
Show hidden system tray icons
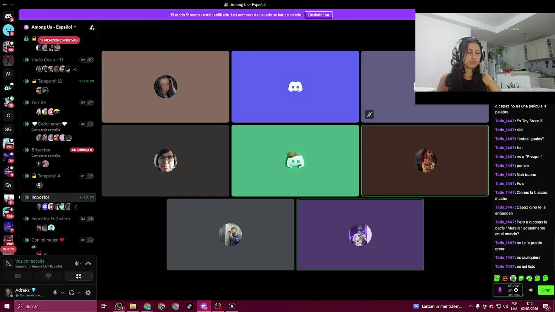(470, 306)
